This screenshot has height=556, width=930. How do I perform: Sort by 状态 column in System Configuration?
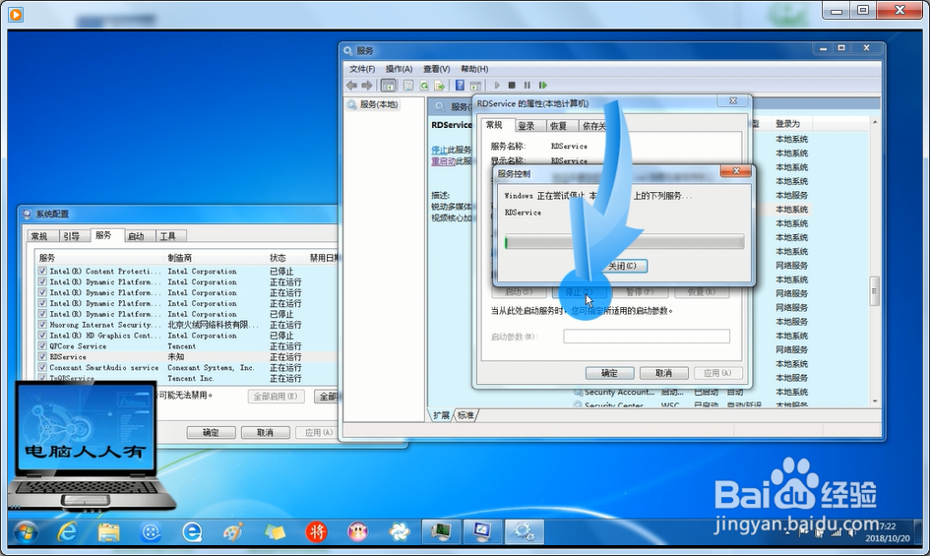point(284,258)
